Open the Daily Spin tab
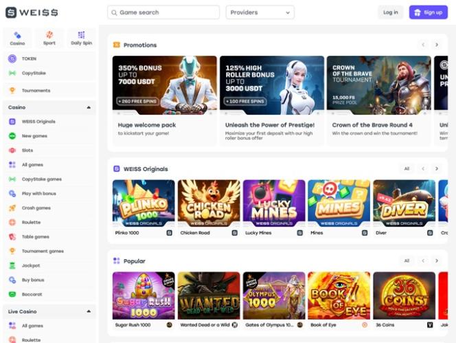 pos(81,38)
